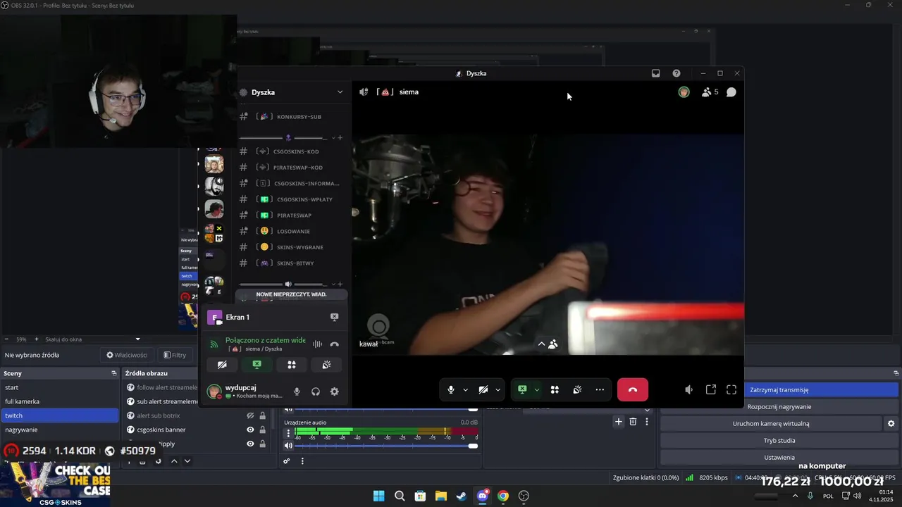This screenshot has width=902, height=507.
Task: Unlock the alert sub botrix source
Action: [263, 415]
